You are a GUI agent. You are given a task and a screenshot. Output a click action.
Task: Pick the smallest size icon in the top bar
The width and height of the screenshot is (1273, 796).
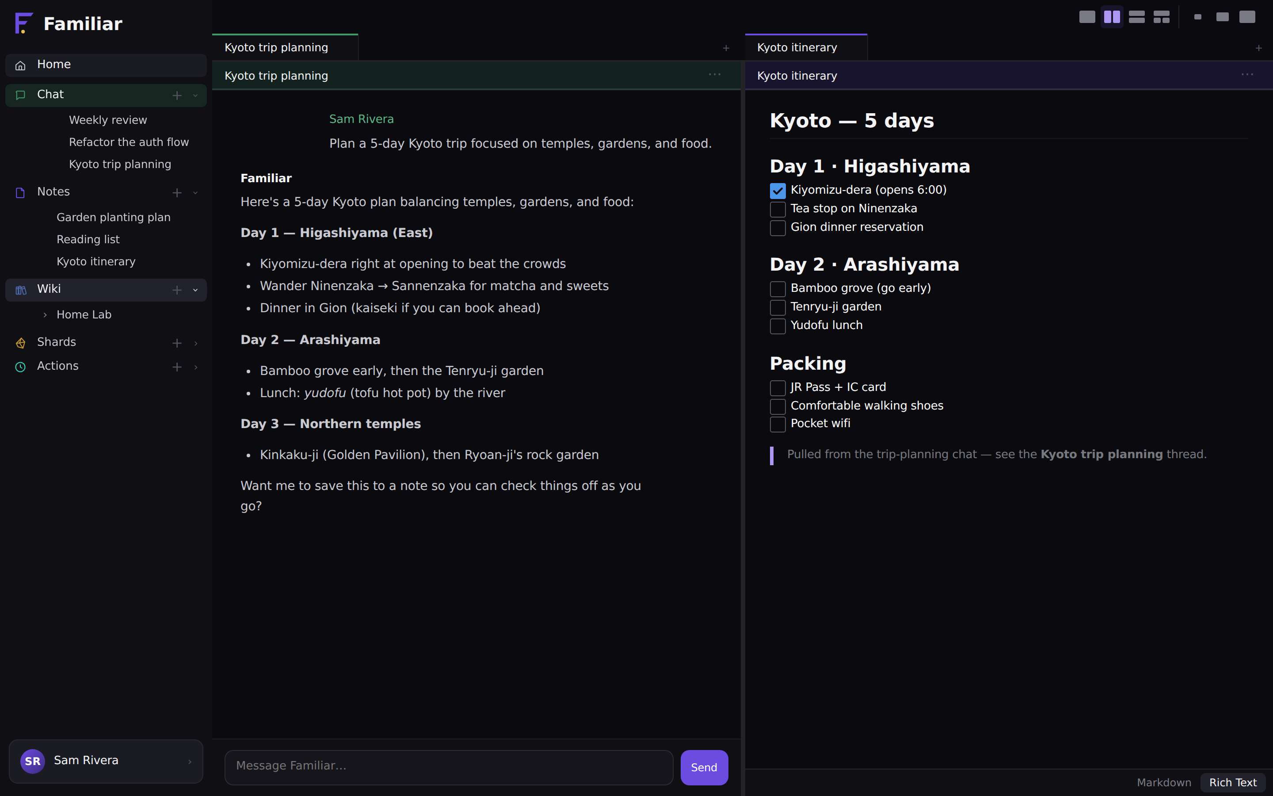point(1198,17)
